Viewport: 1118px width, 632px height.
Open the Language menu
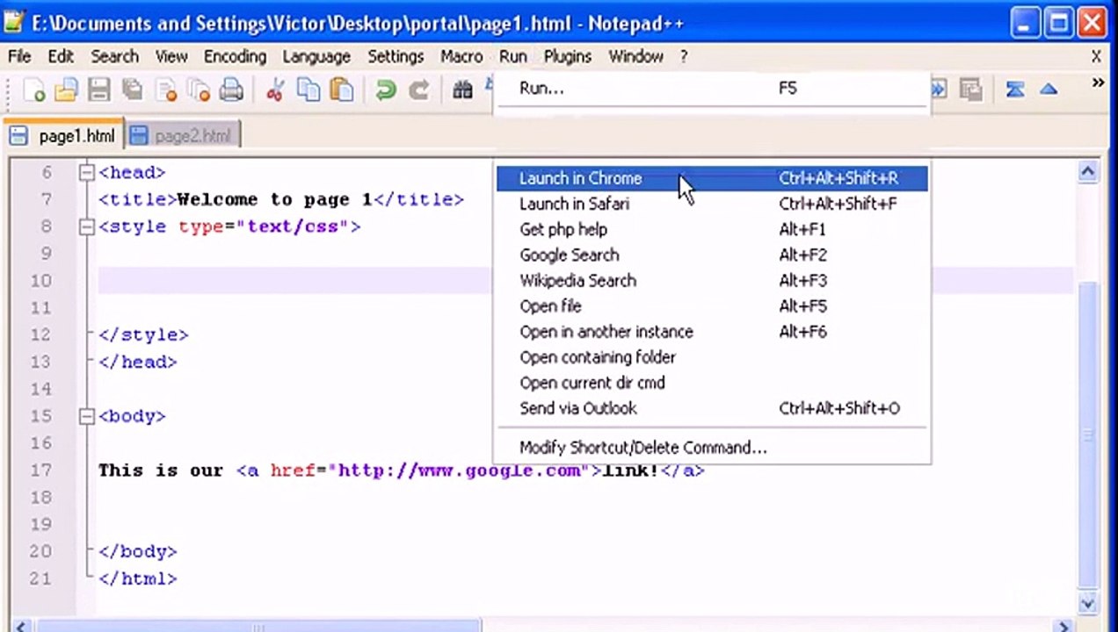tap(316, 56)
